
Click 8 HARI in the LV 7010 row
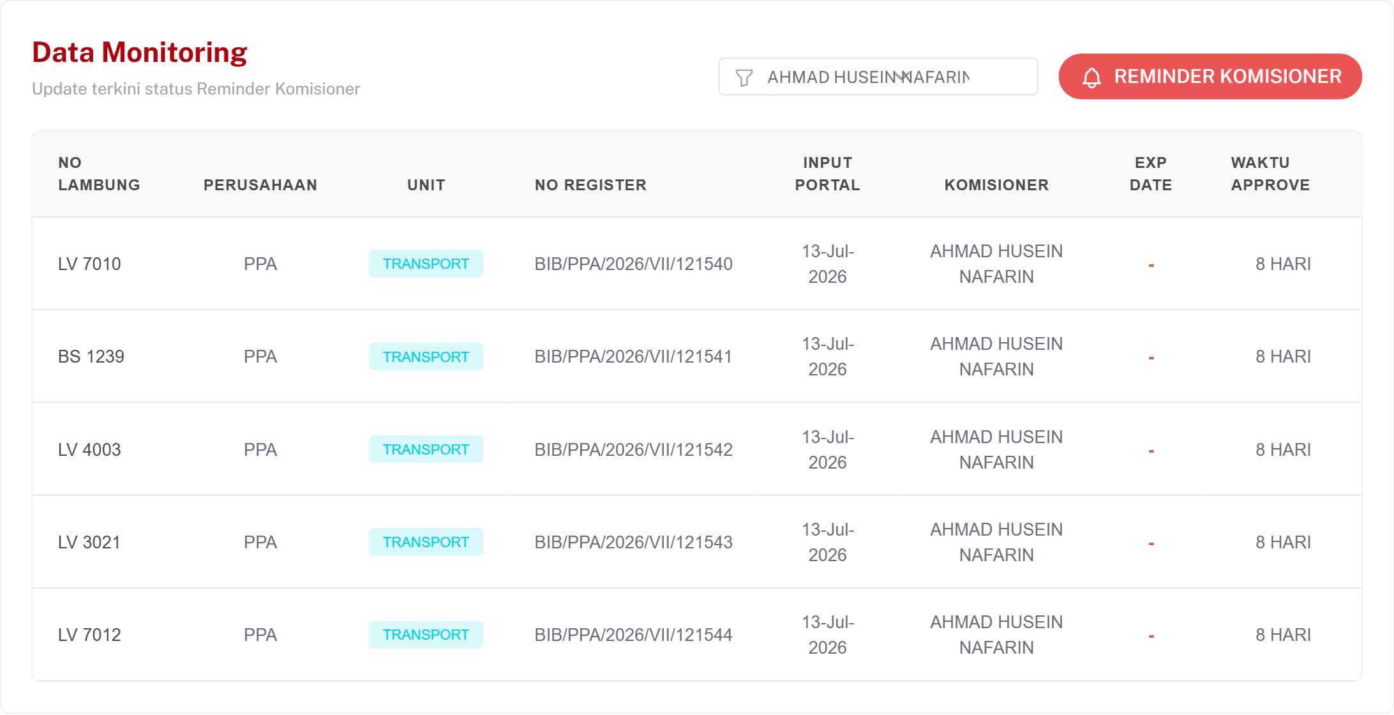click(1283, 264)
